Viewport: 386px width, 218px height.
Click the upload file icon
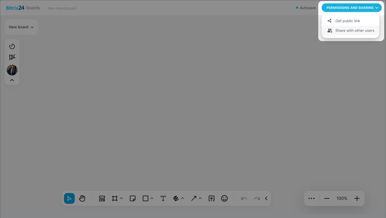click(x=211, y=198)
